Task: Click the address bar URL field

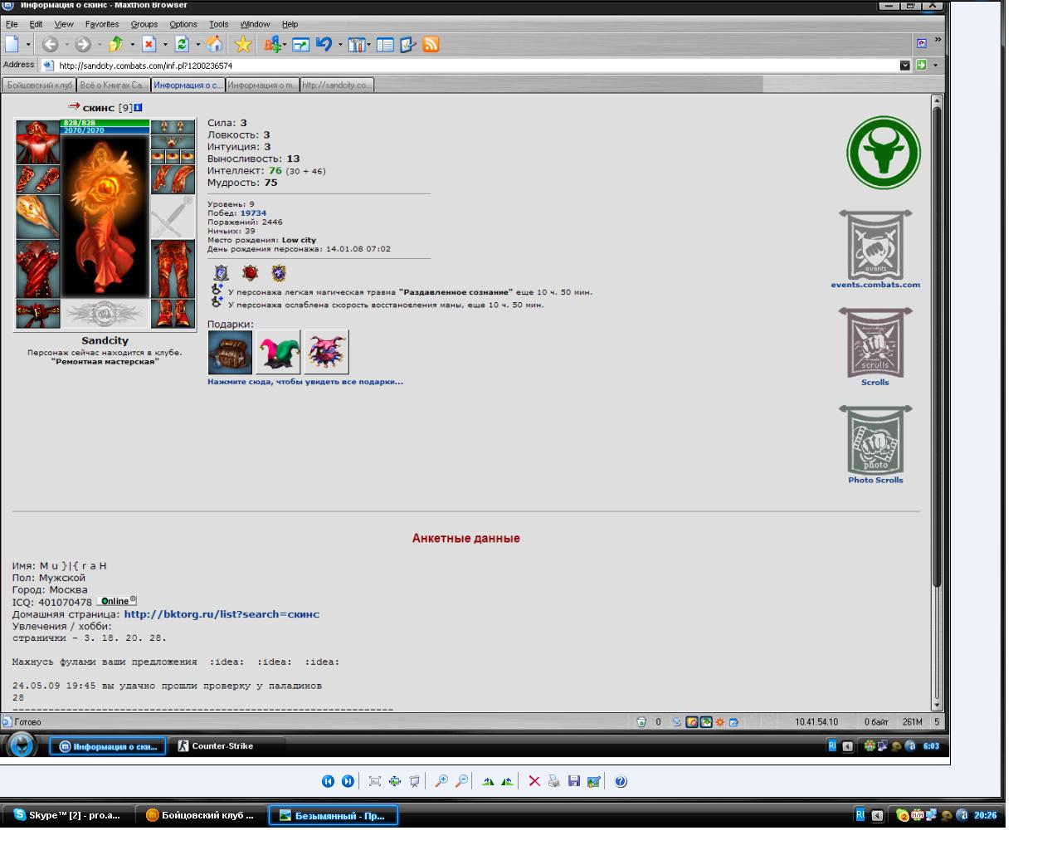Action: (477, 65)
